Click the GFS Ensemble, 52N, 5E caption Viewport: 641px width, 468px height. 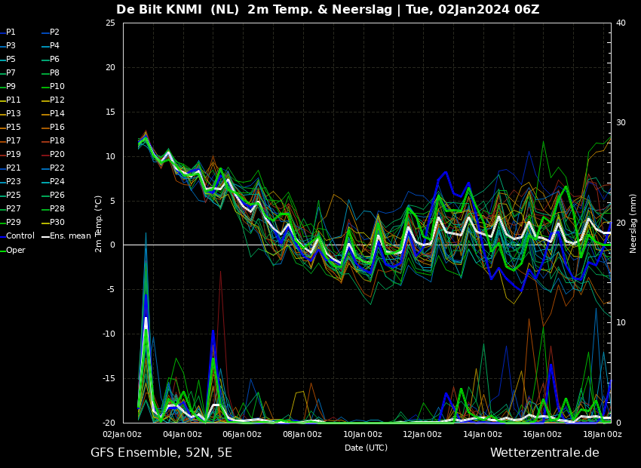[x=161, y=453]
